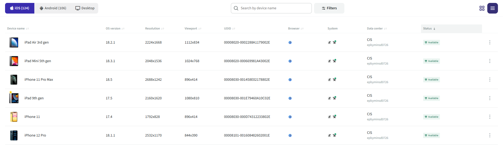Click no-SIM icon for iPad Mini 5th gen
The image size is (503, 145).
pos(329,61)
